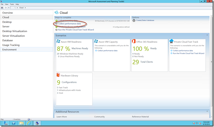Viewport: 214px width, 127px height.
Task: Select Server in the left navigation
Action: [26, 26]
